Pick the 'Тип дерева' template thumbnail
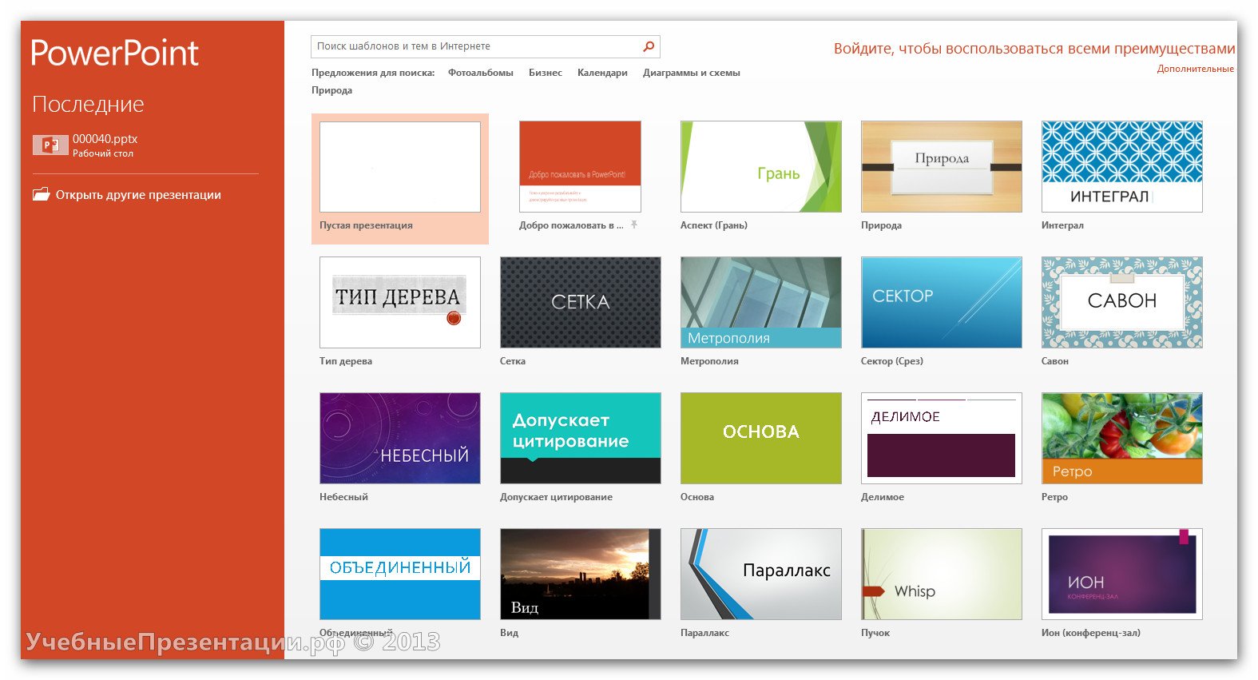The width and height of the screenshot is (1258, 680). 400,303
